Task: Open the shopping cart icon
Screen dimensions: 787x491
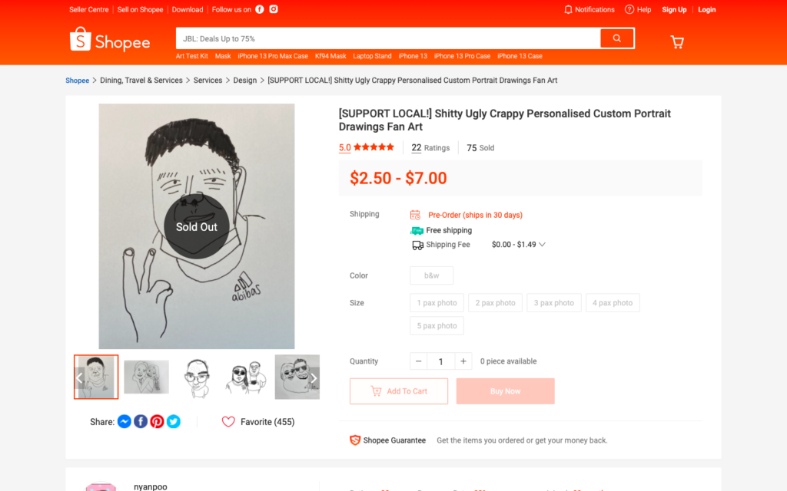Action: [x=676, y=41]
